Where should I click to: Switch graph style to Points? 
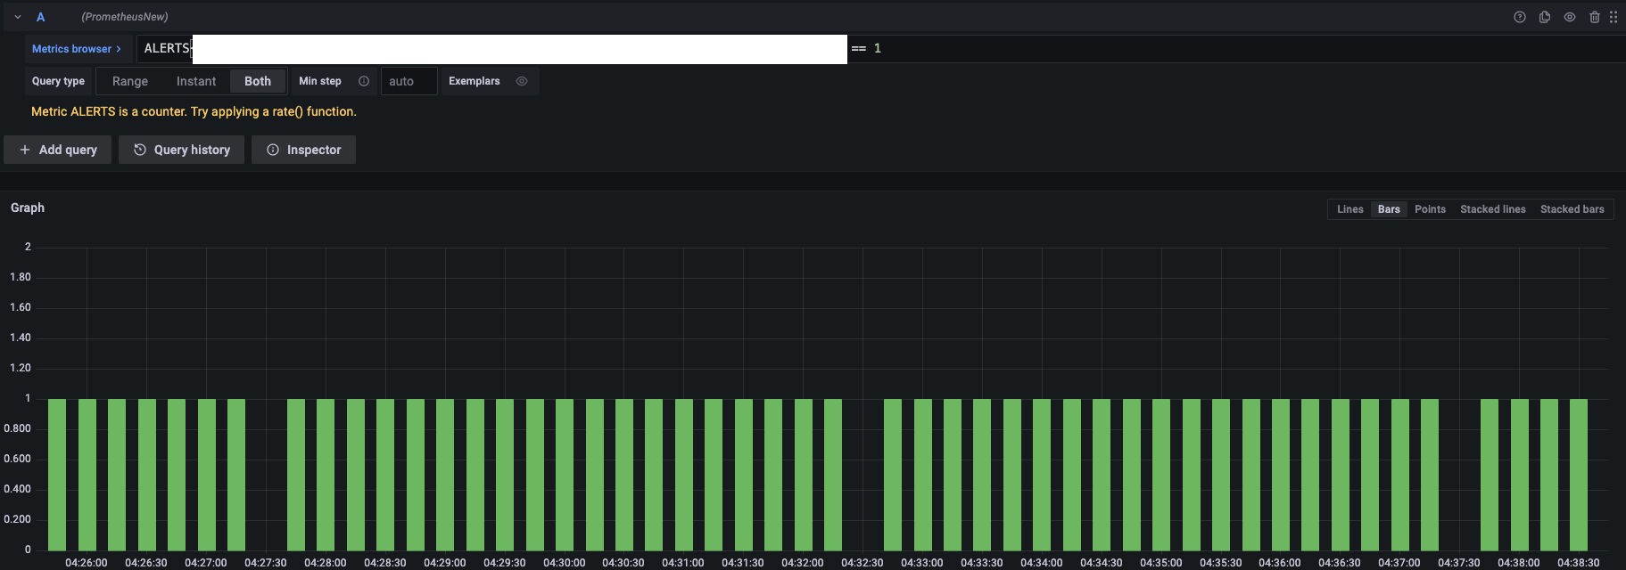pyautogui.click(x=1430, y=209)
